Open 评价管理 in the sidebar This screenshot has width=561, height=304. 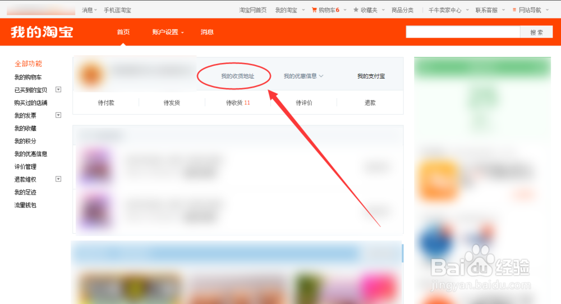[x=25, y=167]
